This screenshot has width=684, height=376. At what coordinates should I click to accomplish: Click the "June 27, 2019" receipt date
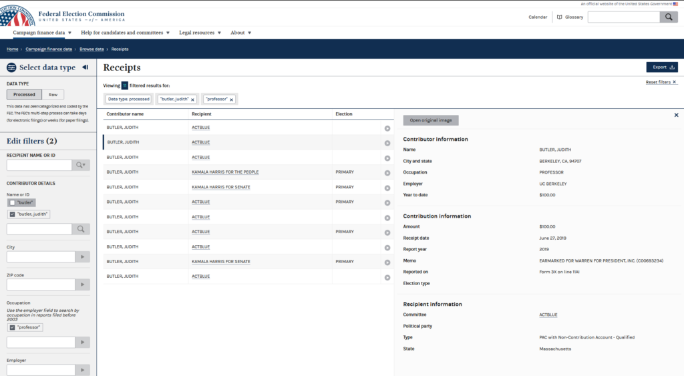(x=552, y=238)
